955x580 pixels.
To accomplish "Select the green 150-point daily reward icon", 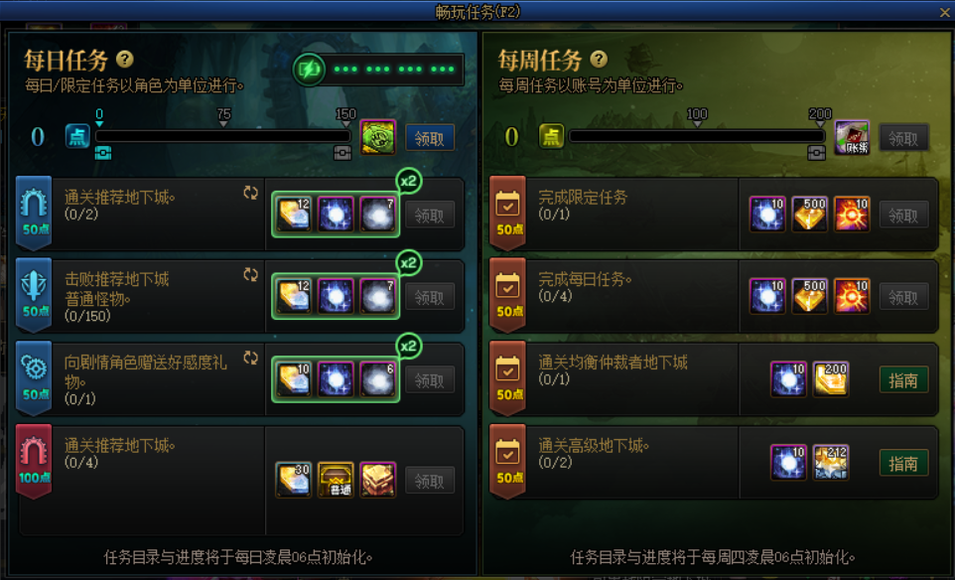I will click(378, 137).
